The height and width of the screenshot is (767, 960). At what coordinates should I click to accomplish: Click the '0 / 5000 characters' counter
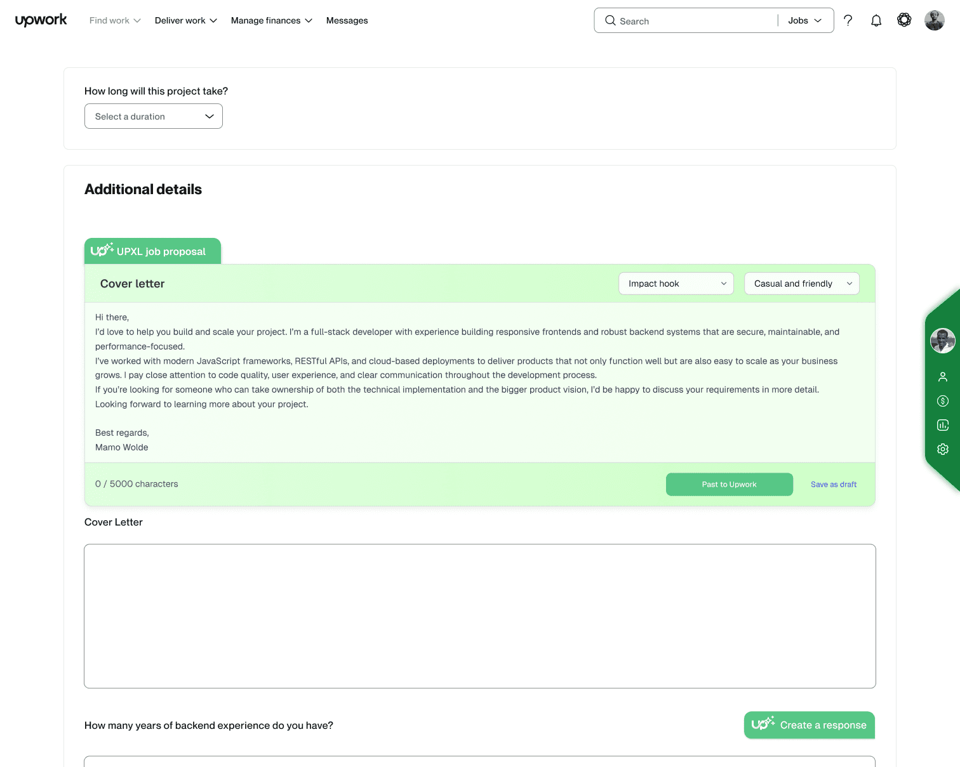tap(137, 483)
